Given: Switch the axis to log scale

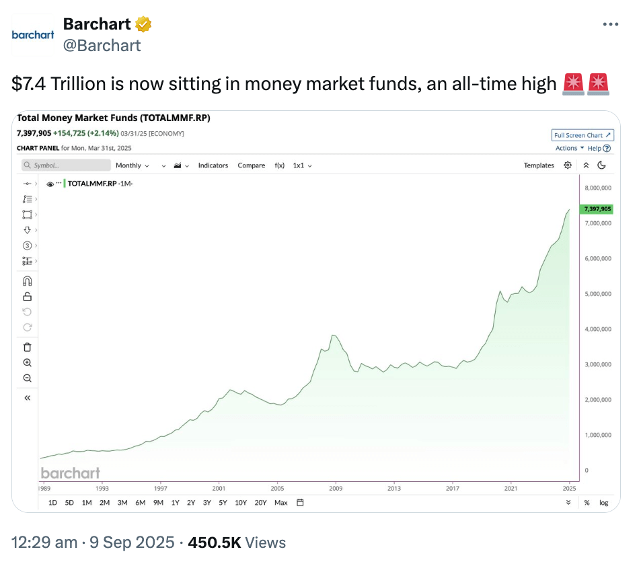Looking at the screenshot, I should click(x=604, y=502).
